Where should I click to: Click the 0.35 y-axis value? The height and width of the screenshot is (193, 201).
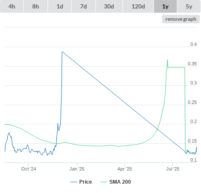tap(192, 64)
